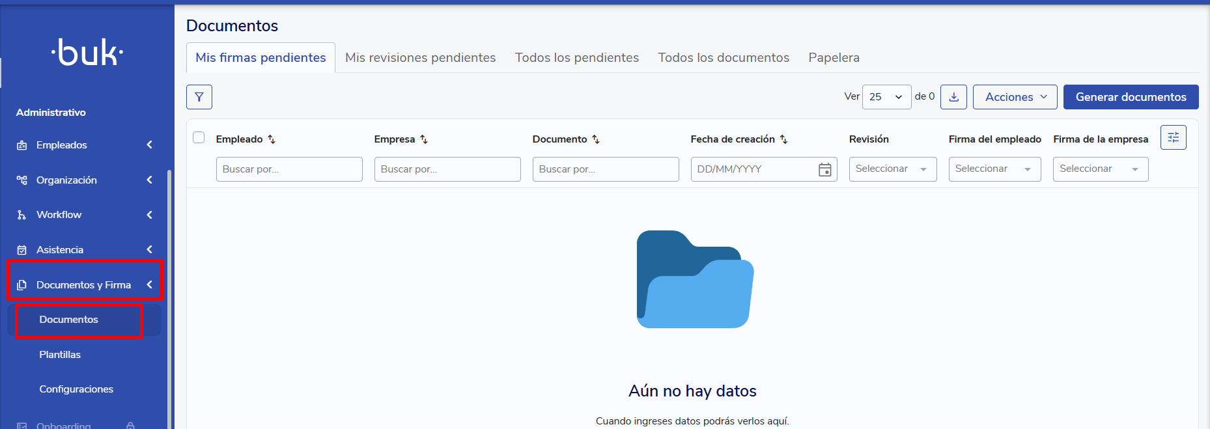Open Plantillas in the sidebar
This screenshot has width=1210, height=429.
click(x=60, y=355)
